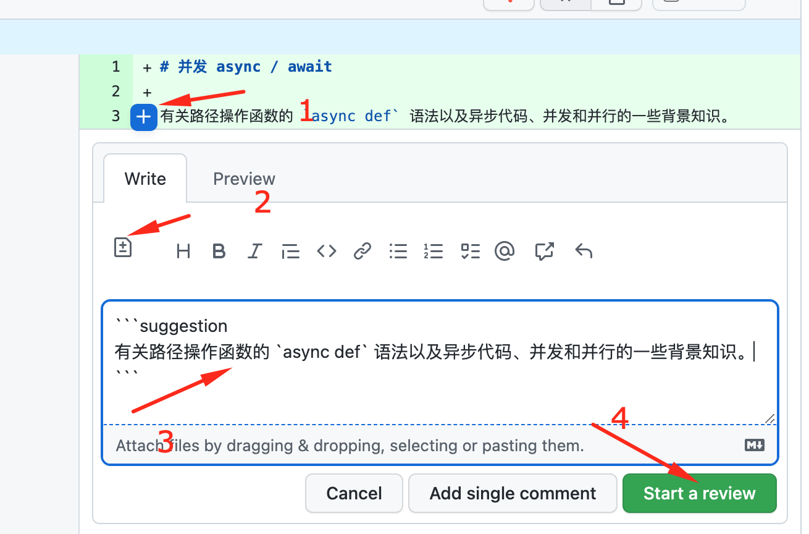Screen dimensions: 809x534
Task: Add a task list
Action: click(x=470, y=251)
